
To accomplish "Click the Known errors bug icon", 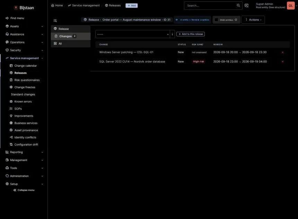I will [x=11, y=101].
